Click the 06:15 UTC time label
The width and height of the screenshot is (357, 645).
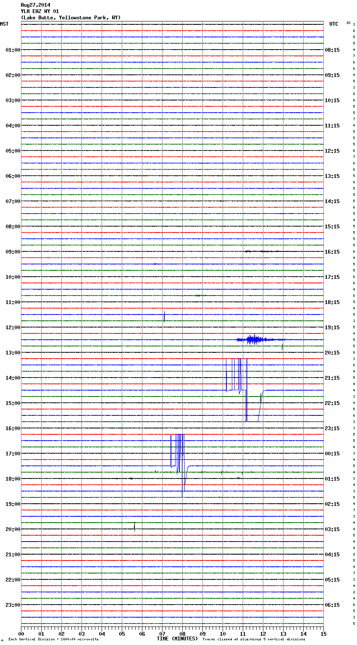point(332,605)
